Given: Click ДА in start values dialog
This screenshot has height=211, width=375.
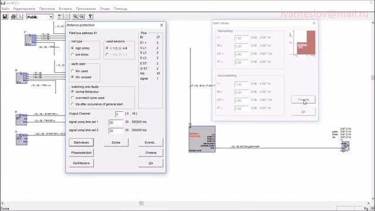Looking at the screenshot, I should tap(304, 112).
